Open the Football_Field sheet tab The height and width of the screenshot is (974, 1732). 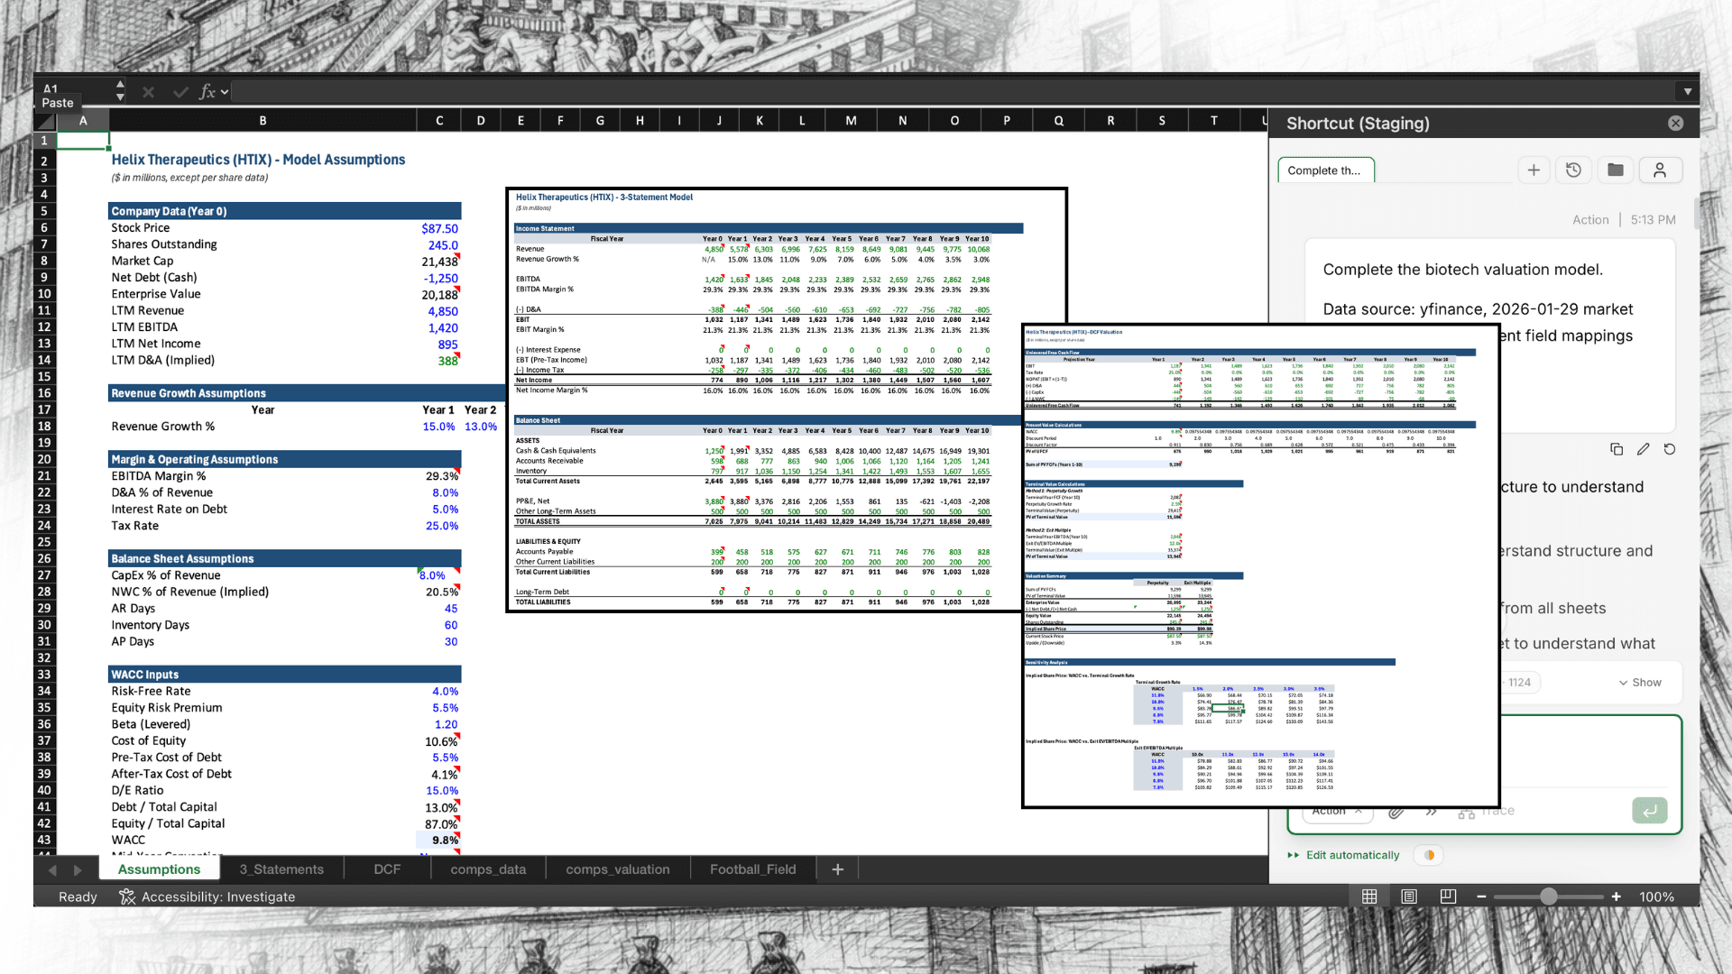[x=752, y=869]
